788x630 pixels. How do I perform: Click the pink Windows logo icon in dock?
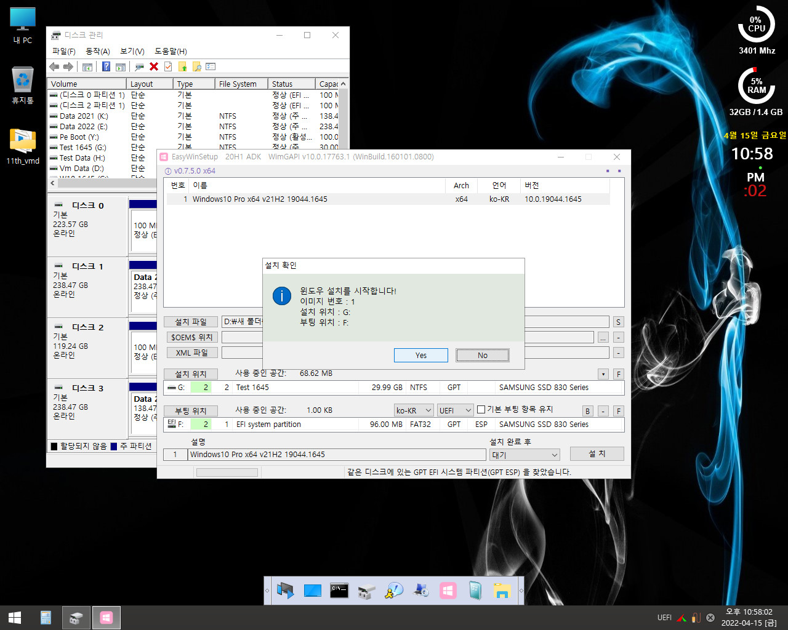(x=448, y=591)
